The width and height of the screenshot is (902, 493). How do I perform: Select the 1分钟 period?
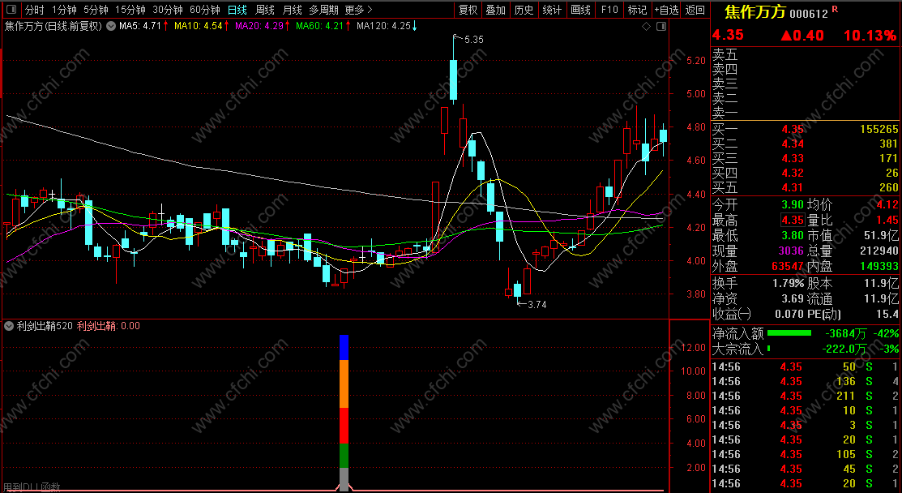tap(64, 10)
